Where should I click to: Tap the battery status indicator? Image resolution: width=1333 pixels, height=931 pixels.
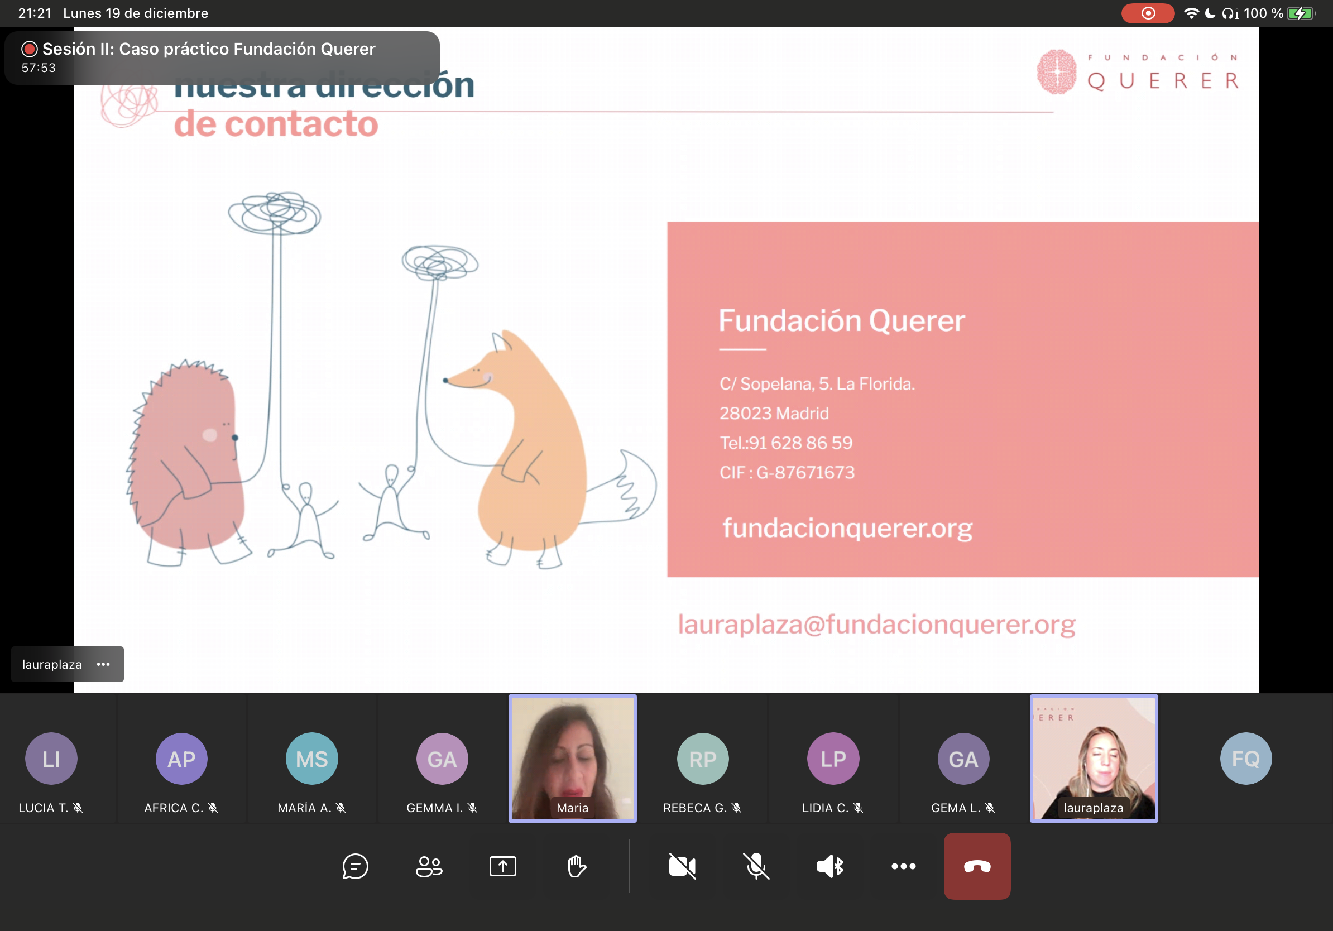(x=1301, y=13)
